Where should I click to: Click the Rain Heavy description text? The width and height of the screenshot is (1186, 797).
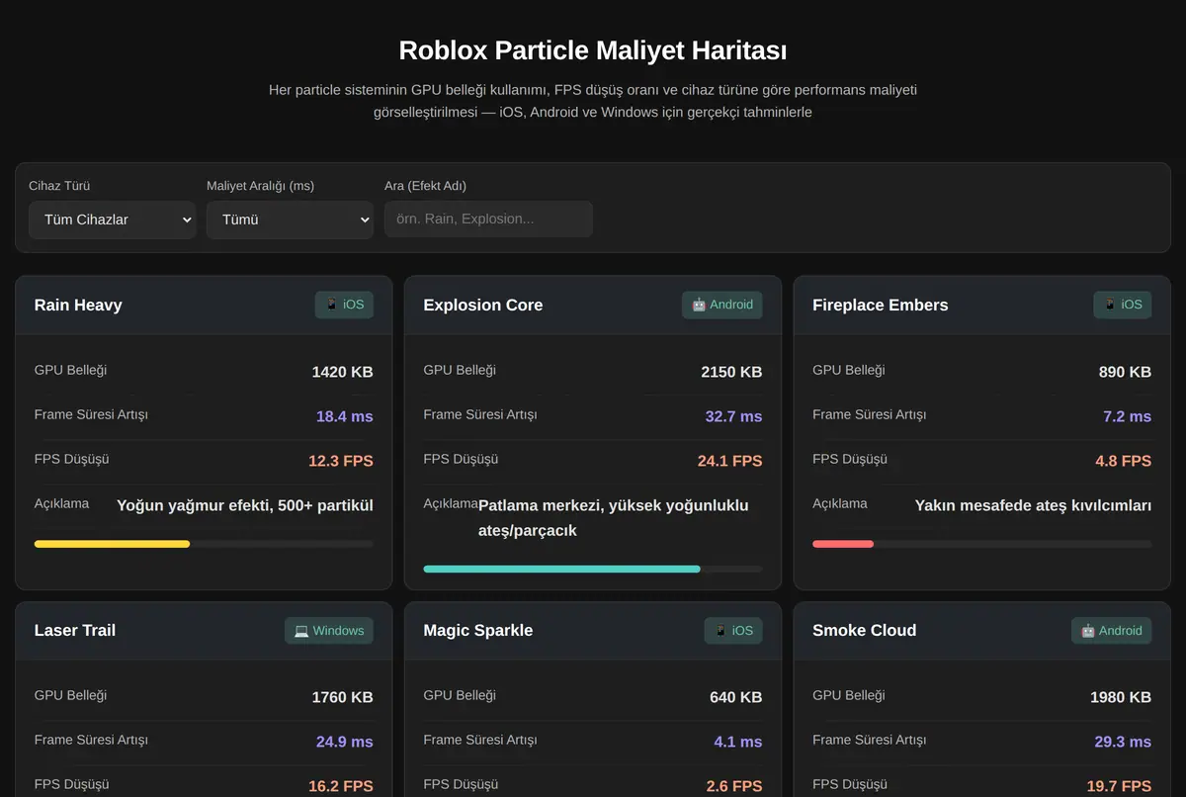[245, 505]
